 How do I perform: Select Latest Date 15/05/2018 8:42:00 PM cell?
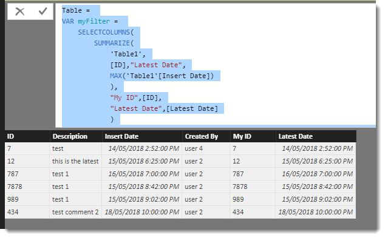pyautogui.click(x=316, y=187)
